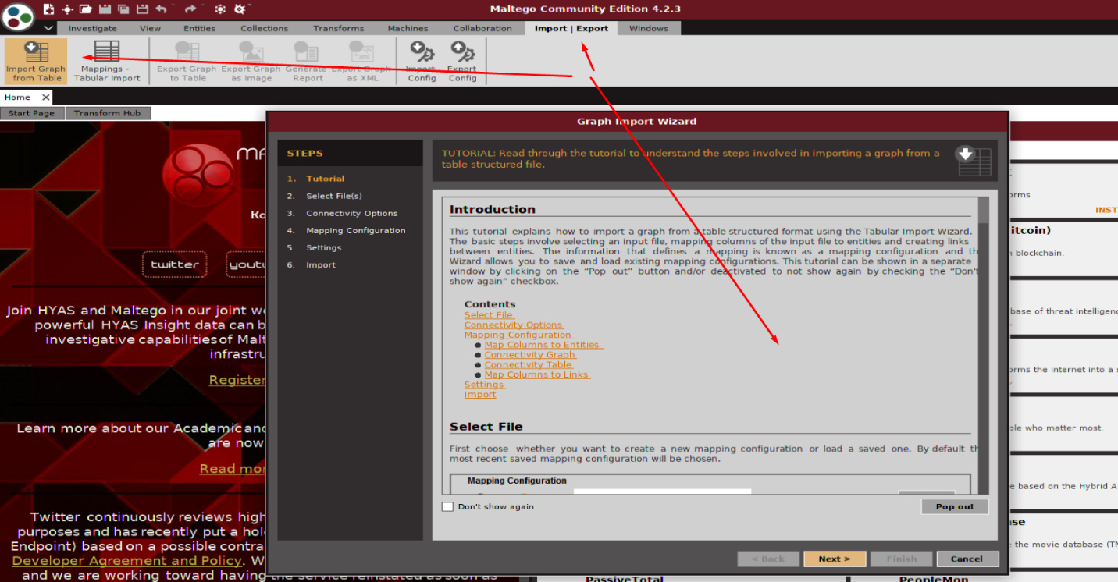Click Import Graph from Table icon
The height and width of the screenshot is (582, 1118).
[36, 61]
